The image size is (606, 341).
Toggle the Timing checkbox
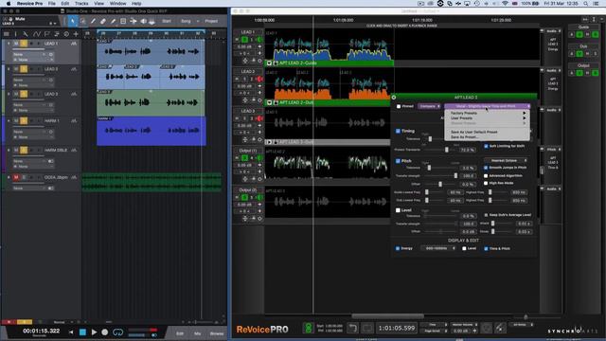tap(398, 131)
